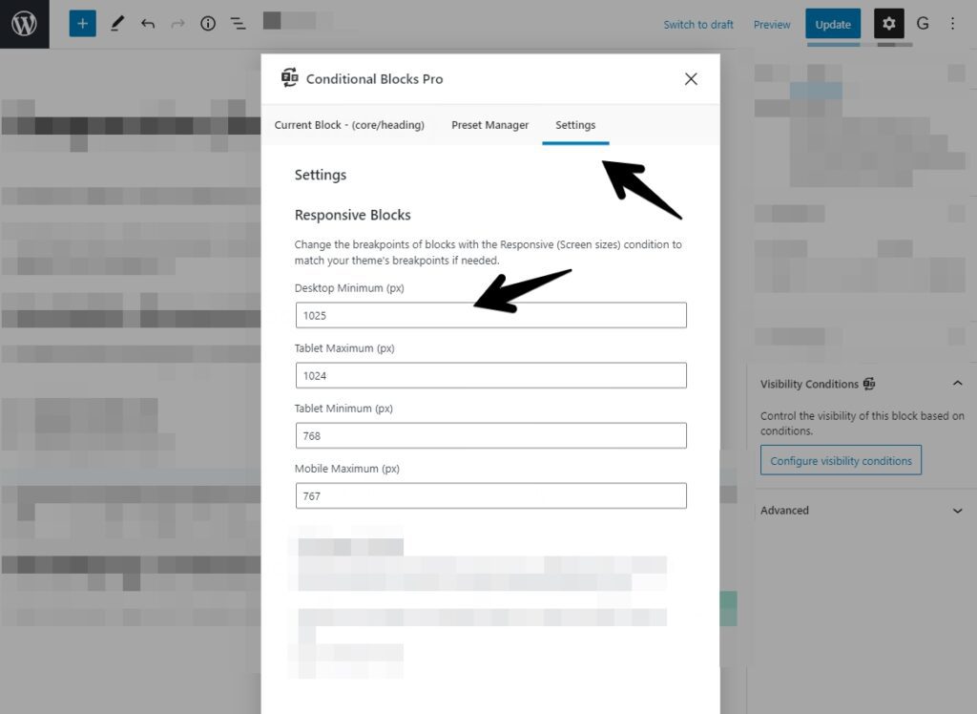Expand the Advanced panel

(x=958, y=511)
